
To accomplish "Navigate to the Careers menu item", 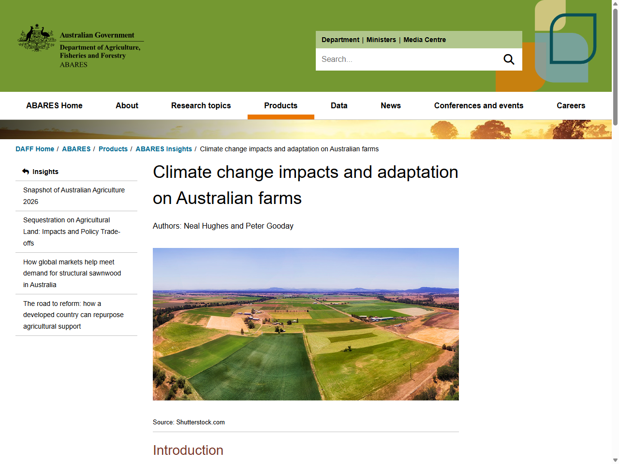I will [x=571, y=105].
